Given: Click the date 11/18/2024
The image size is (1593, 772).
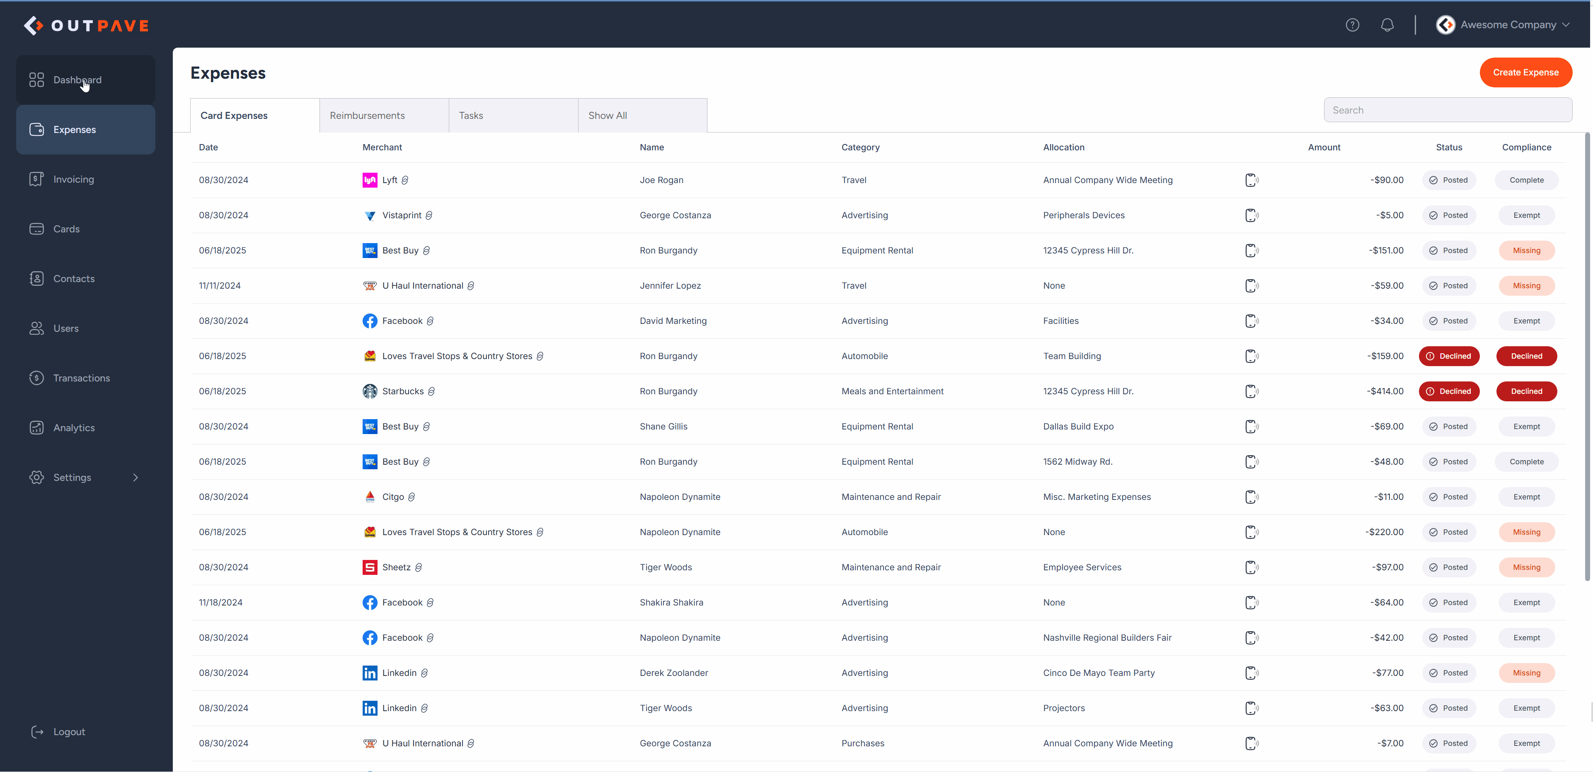Looking at the screenshot, I should 221,603.
